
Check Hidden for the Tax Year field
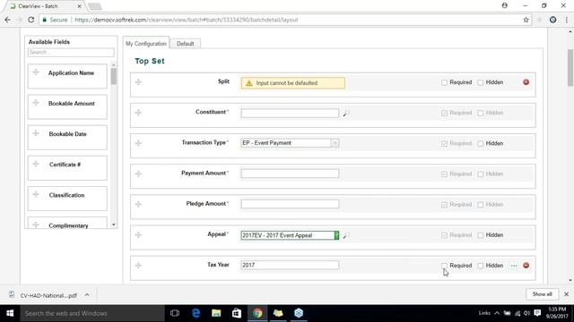481,266
